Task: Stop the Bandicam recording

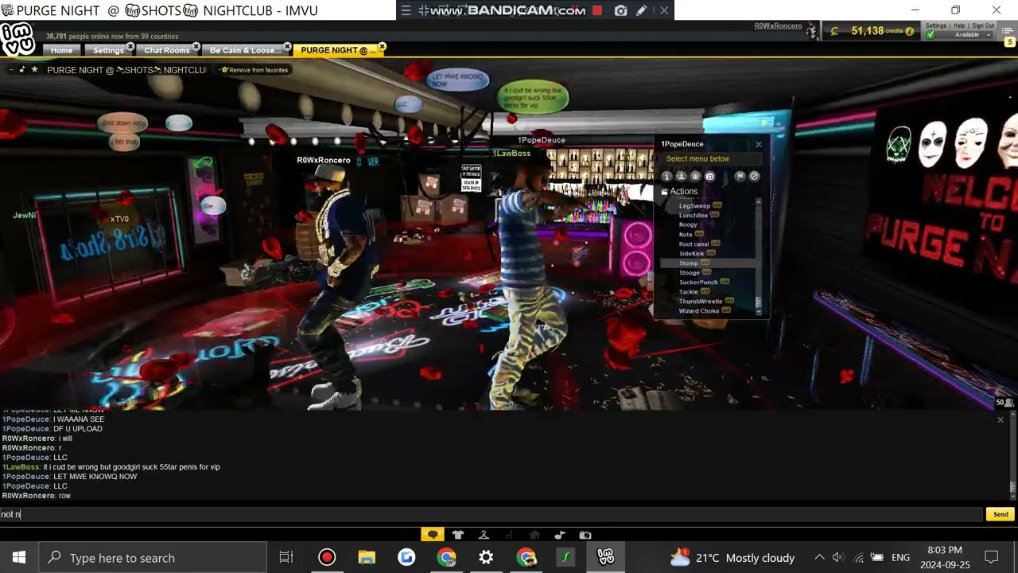Action: tap(597, 10)
